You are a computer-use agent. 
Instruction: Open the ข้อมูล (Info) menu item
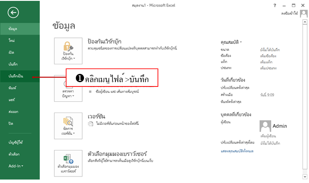[20, 29]
